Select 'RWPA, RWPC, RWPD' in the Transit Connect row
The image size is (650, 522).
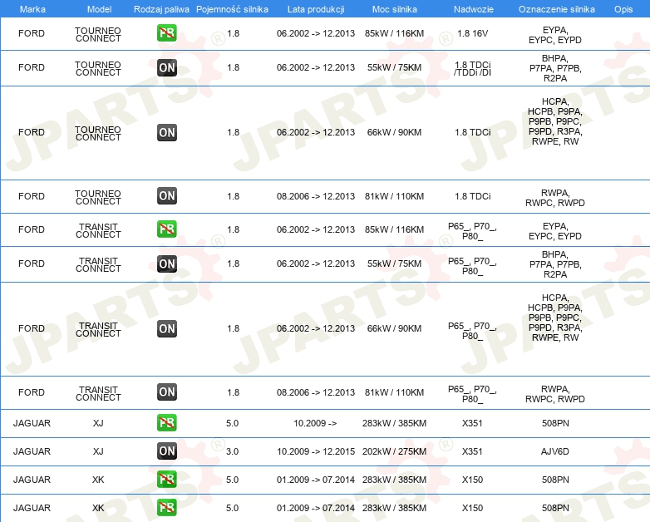pos(555,394)
